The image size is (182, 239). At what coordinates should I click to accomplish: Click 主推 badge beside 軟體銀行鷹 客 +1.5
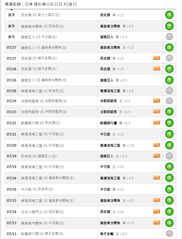(x=157, y=123)
